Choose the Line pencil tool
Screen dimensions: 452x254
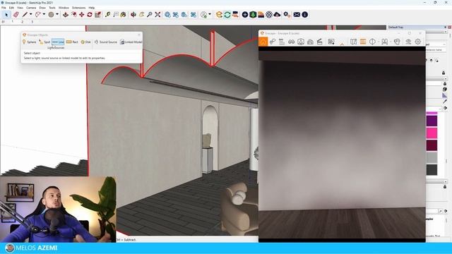coord(25,14)
